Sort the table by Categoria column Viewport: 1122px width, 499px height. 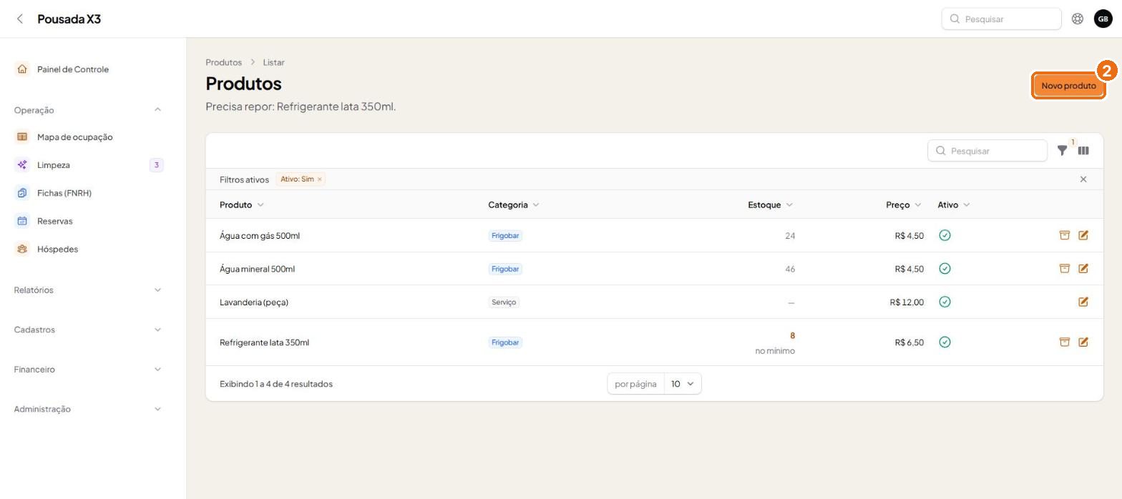pyautogui.click(x=514, y=205)
